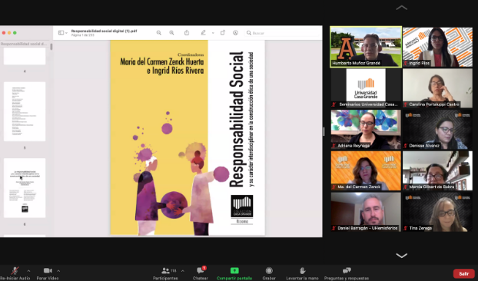Image resolution: width=478 pixels, height=281 pixels.
Task: Click the splitter handle between share and gallery
Action: click(x=324, y=131)
